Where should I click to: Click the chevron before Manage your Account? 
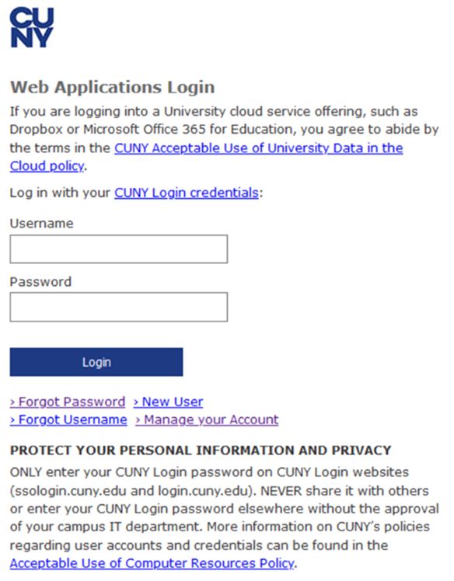click(138, 420)
